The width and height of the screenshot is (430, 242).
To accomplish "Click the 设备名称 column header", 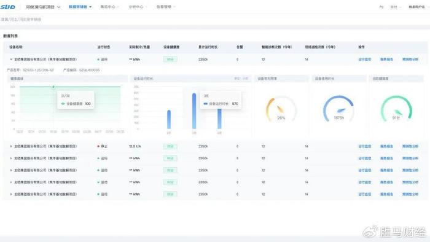I will point(16,47).
